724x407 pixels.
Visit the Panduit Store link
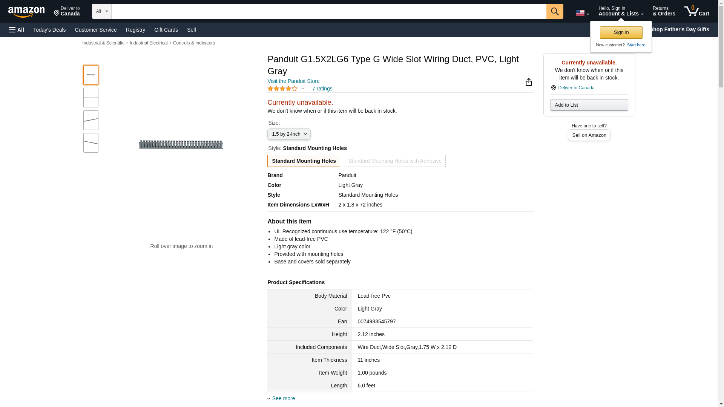(293, 81)
